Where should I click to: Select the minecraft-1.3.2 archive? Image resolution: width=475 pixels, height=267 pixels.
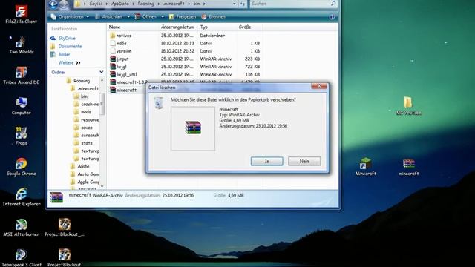(128, 82)
